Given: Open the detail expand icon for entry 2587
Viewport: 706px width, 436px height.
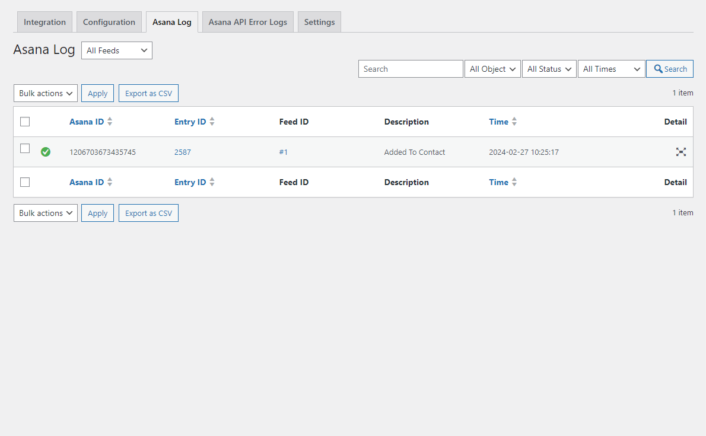Looking at the screenshot, I should pyautogui.click(x=681, y=152).
